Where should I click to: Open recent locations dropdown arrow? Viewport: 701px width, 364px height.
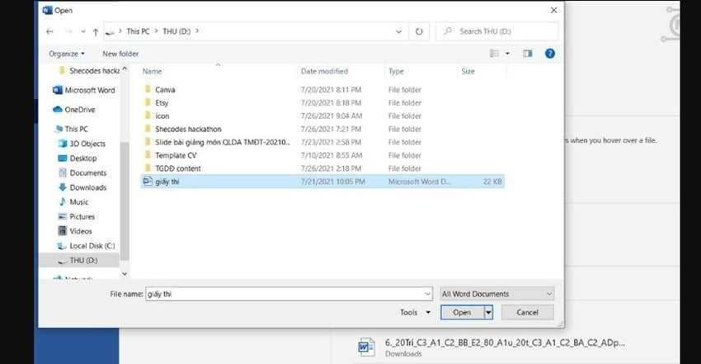(x=83, y=31)
